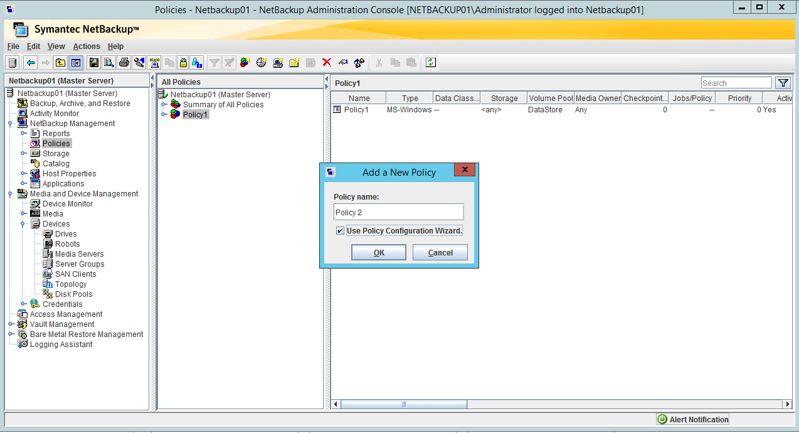Toggle the show/hide tree pane button

76,62
